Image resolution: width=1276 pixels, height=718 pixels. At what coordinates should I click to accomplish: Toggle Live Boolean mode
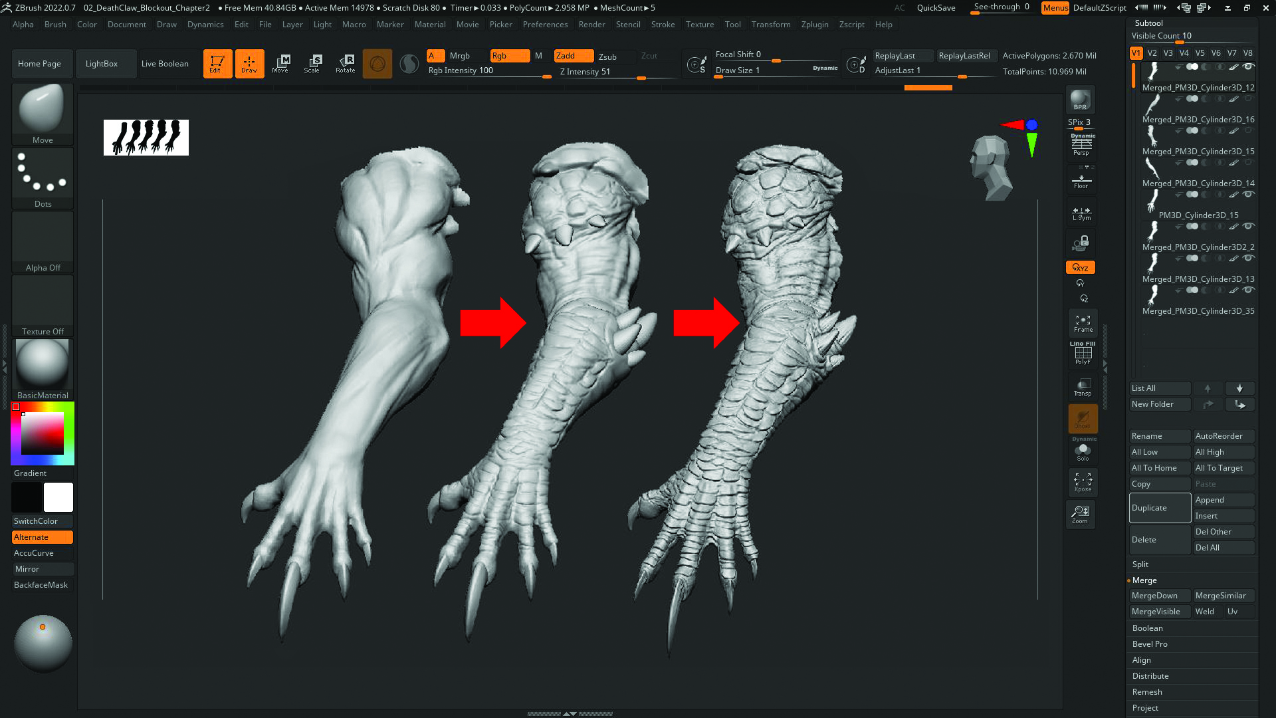click(x=164, y=63)
